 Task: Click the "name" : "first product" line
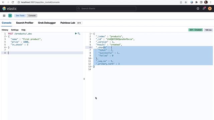pyautogui.click(x=26, y=39)
